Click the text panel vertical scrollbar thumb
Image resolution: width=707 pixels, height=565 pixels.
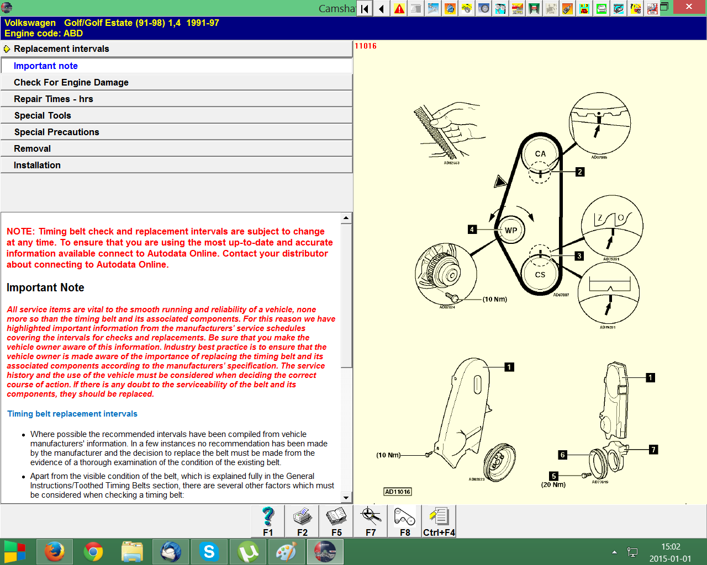pos(346,295)
